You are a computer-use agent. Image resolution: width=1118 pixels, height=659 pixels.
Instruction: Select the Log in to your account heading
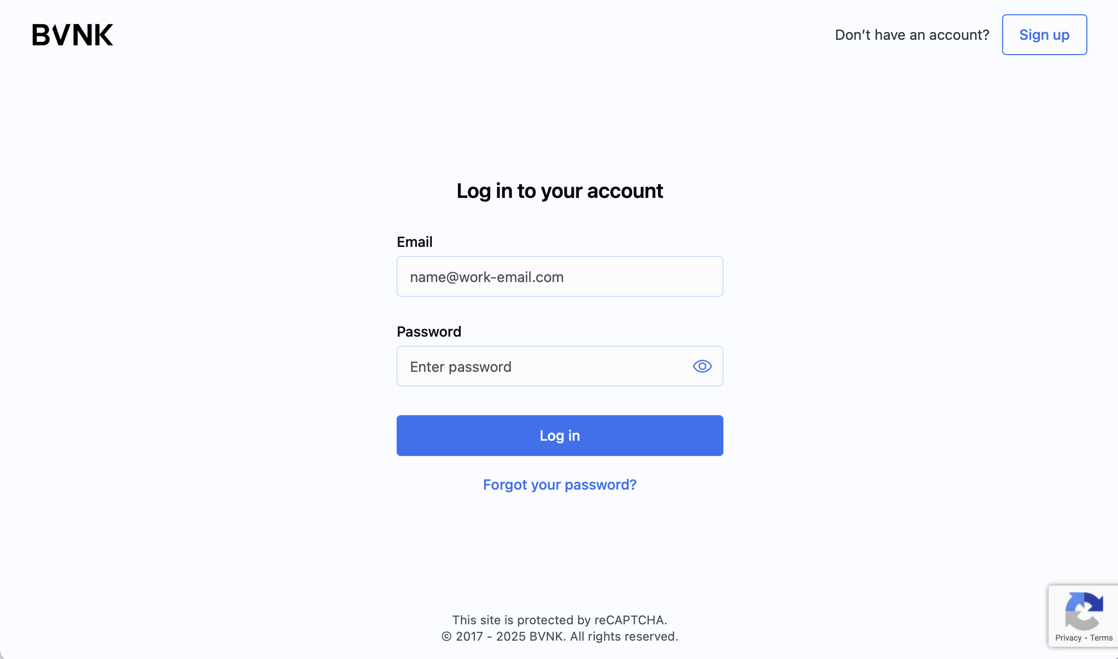pyautogui.click(x=560, y=191)
